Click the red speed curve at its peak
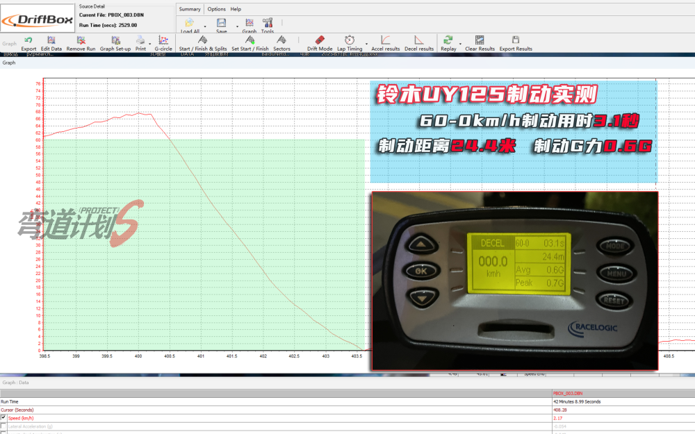The image size is (695, 434). [139, 113]
